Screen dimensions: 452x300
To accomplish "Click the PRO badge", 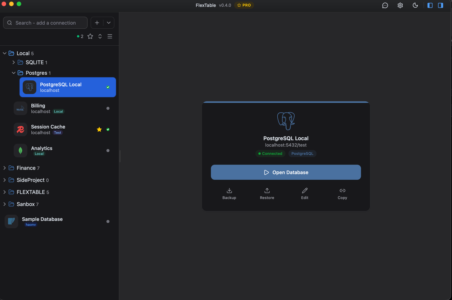I will click(x=244, y=5).
